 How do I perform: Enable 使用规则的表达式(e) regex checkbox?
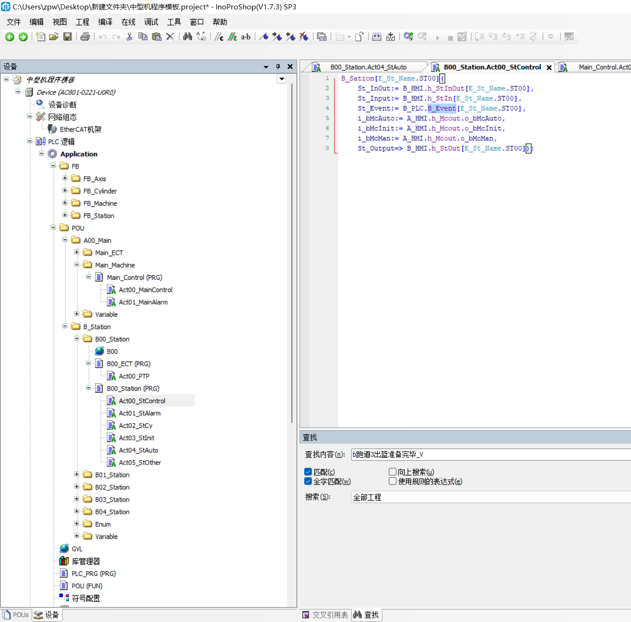[x=393, y=481]
